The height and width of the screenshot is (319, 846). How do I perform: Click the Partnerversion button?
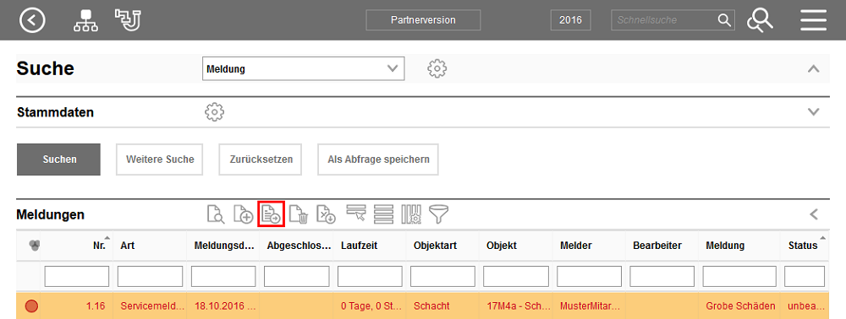[x=423, y=20]
